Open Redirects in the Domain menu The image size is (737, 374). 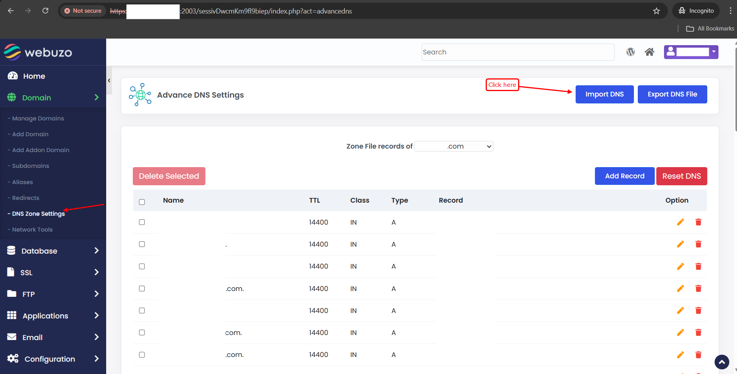click(x=25, y=198)
